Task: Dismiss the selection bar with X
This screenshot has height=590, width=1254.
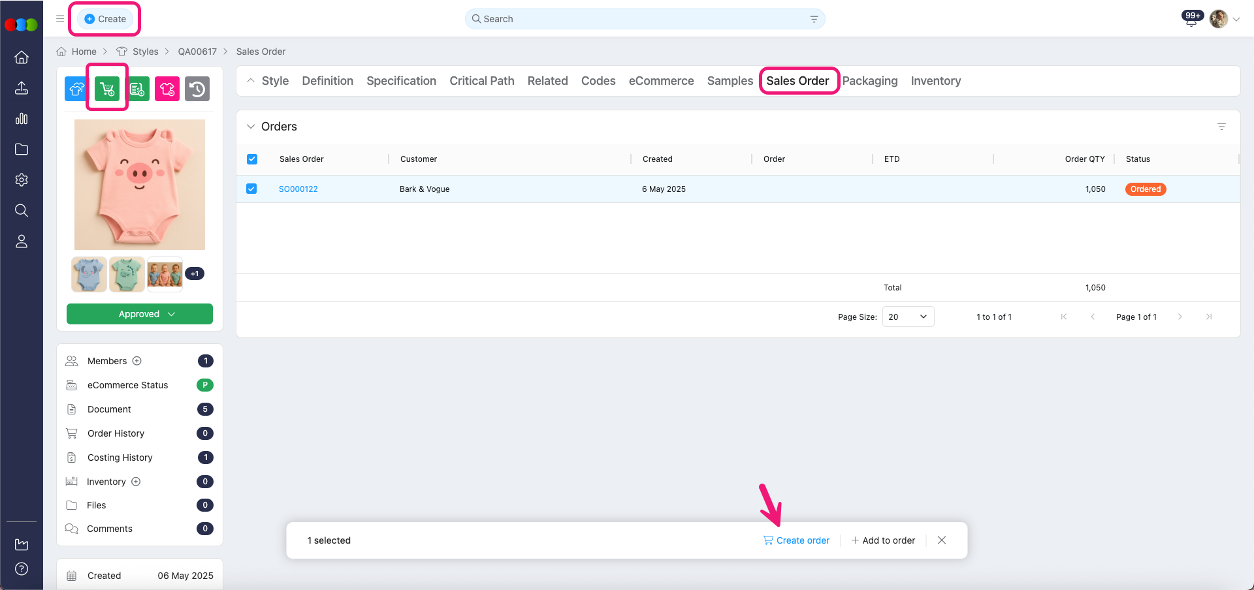Action: [942, 540]
